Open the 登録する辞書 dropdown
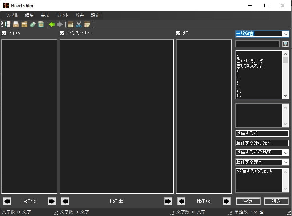Screen dimensions: 292x216 (285, 162)
